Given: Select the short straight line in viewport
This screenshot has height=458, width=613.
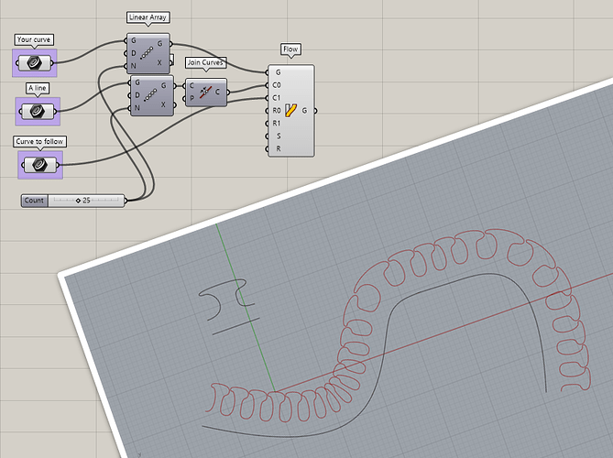Looking at the screenshot, I should (235, 327).
